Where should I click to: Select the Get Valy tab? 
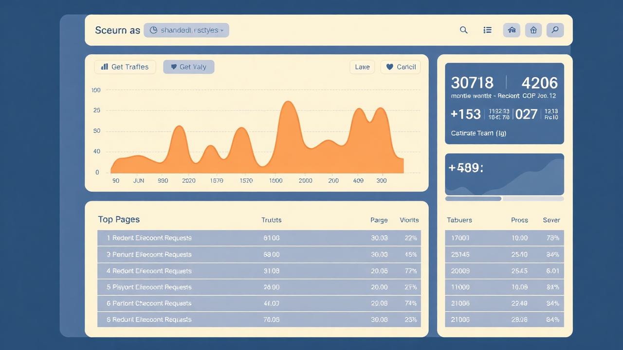(x=189, y=67)
